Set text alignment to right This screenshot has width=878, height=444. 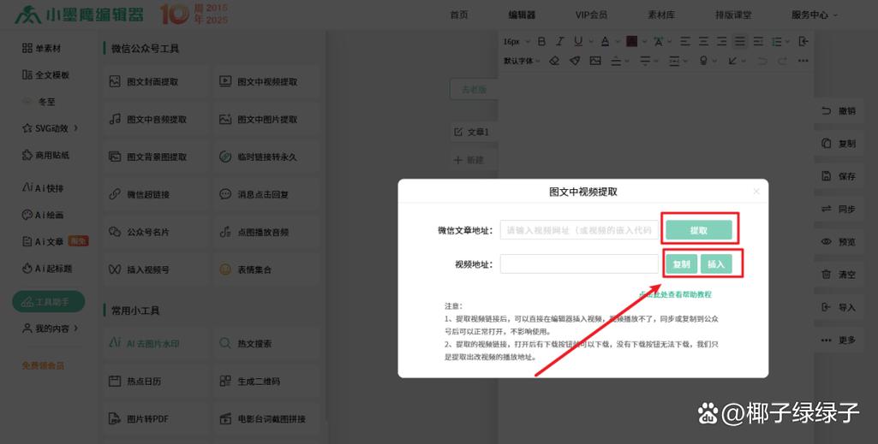[722, 41]
